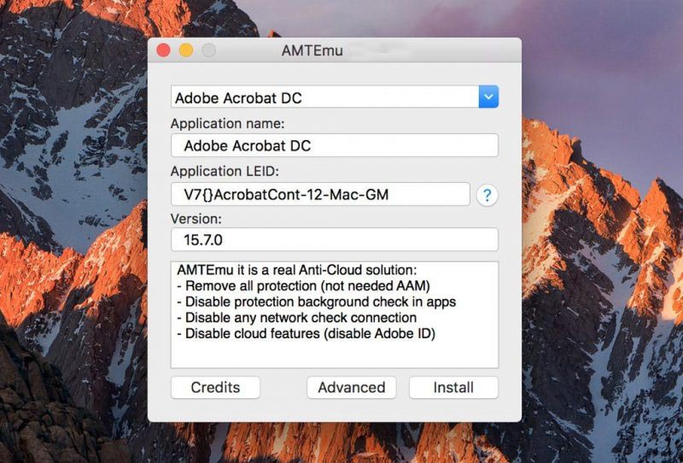Image resolution: width=683 pixels, height=463 pixels.
Task: Click 'Disable any network check connection' line
Action: (x=296, y=318)
